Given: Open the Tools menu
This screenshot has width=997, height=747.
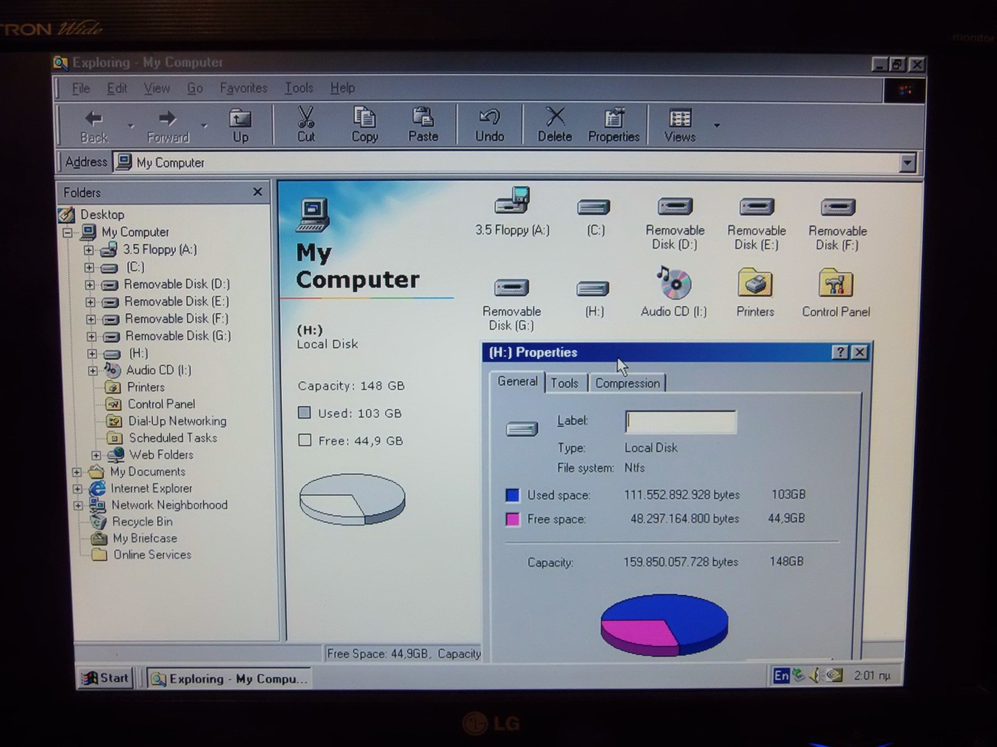Looking at the screenshot, I should pos(299,89).
